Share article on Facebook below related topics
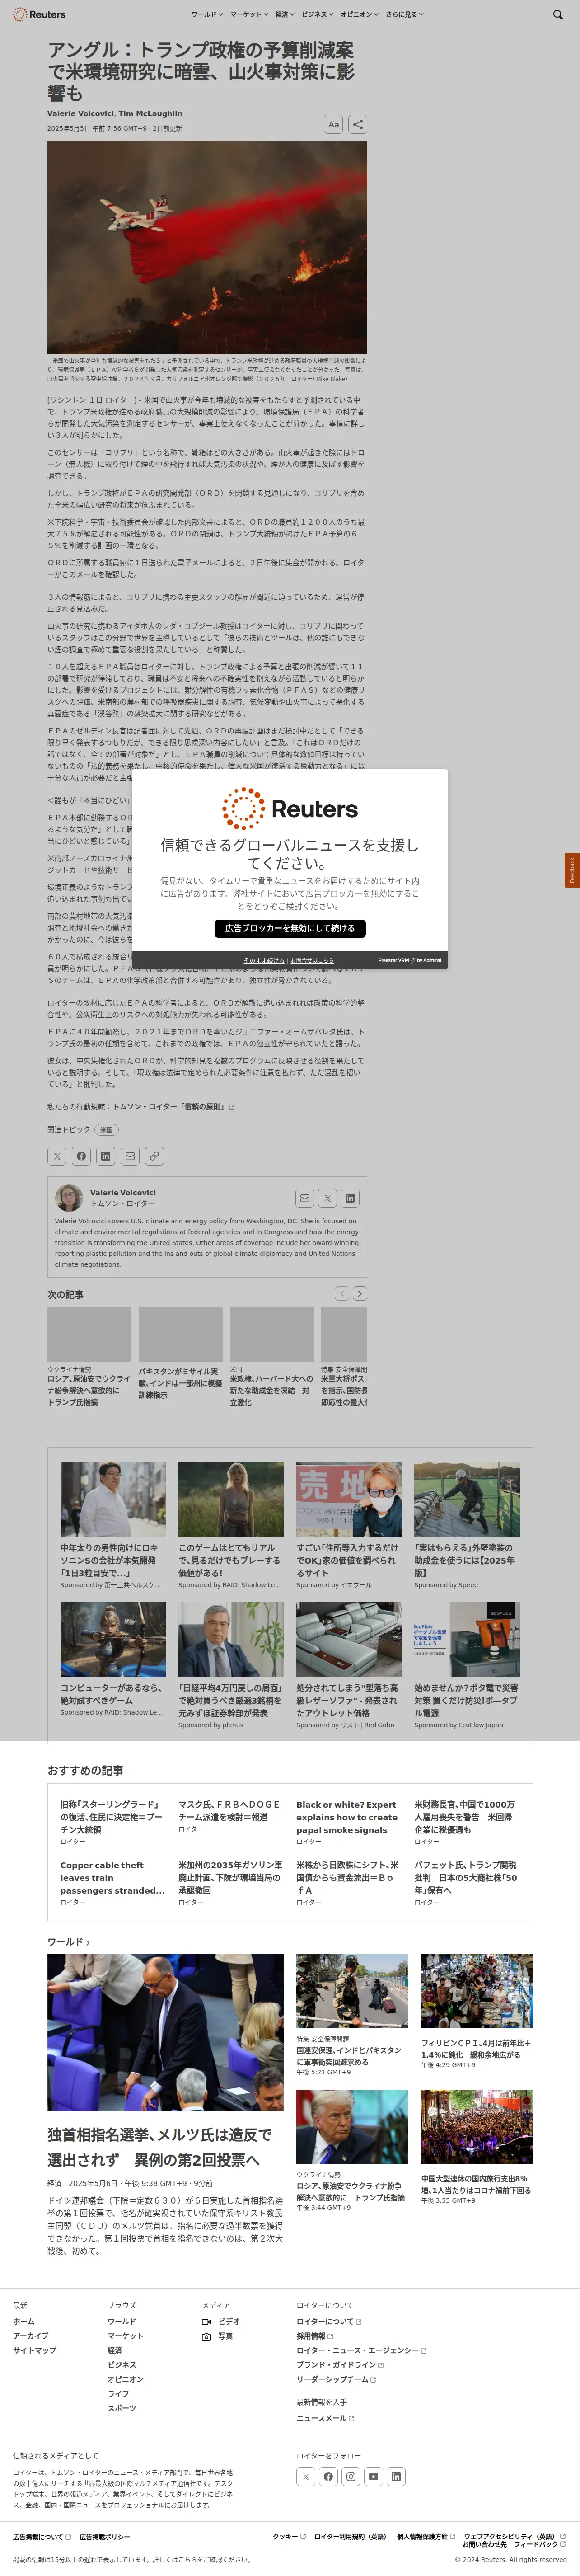The image size is (580, 2576). (x=81, y=1156)
